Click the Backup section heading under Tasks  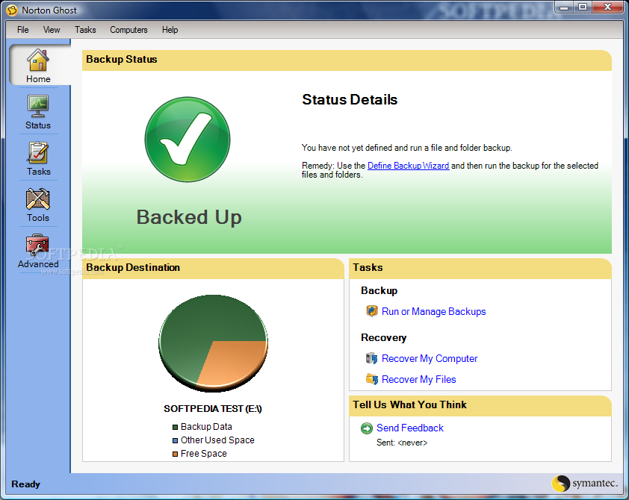[379, 291]
